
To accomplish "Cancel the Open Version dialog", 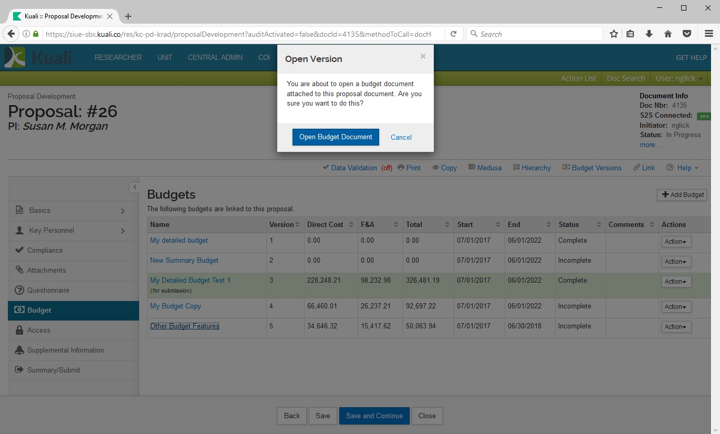I will point(401,137).
